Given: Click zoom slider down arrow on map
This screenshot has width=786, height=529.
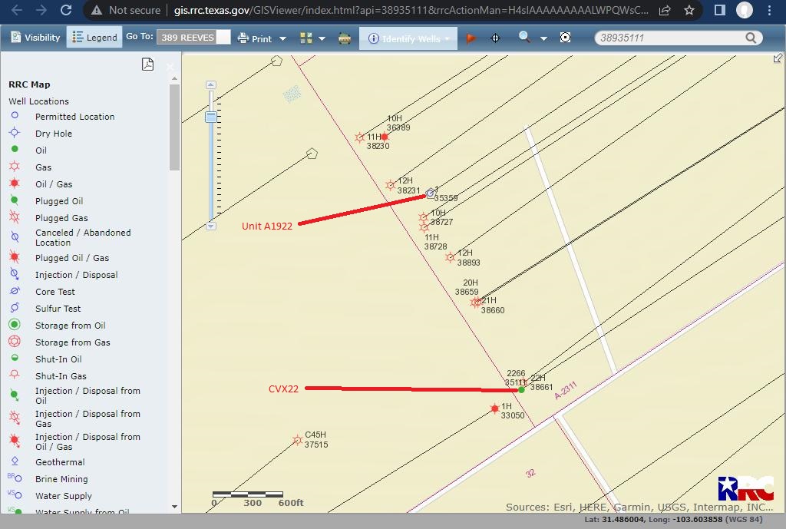Looking at the screenshot, I should point(211,226).
